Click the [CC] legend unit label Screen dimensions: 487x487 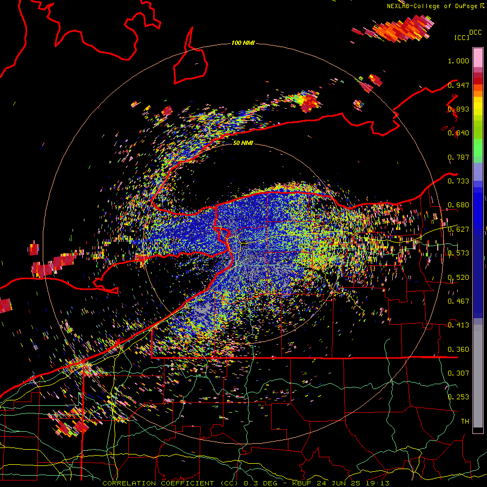point(462,37)
